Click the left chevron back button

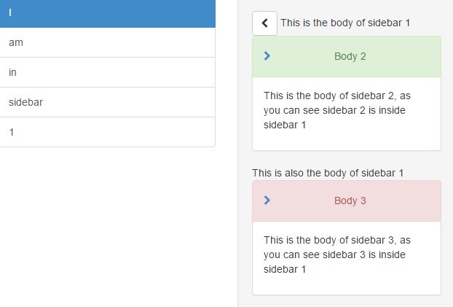tap(264, 23)
